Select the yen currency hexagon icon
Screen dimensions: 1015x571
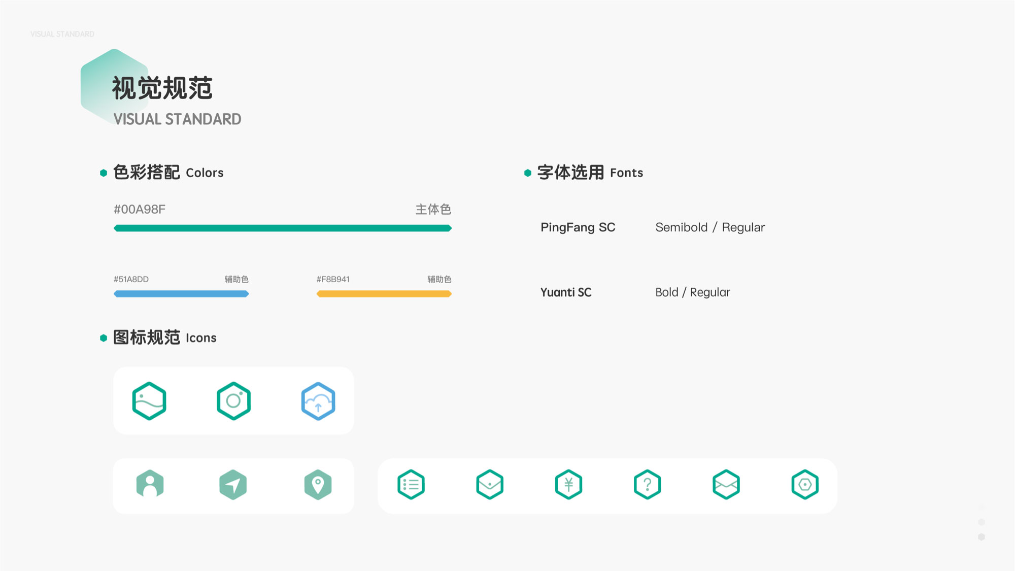(x=568, y=485)
